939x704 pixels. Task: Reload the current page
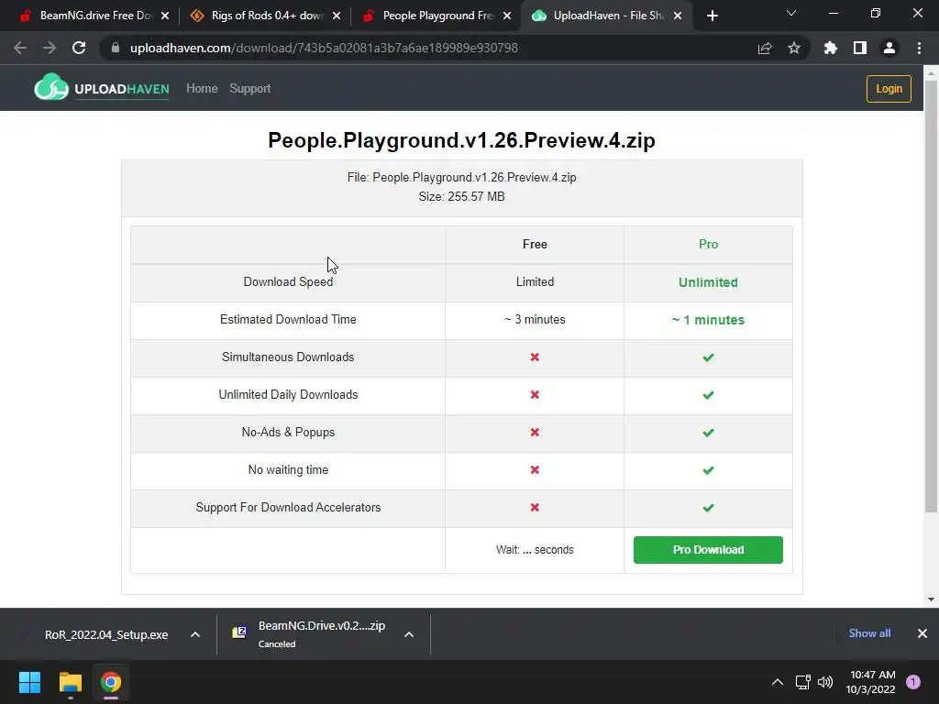coord(79,48)
